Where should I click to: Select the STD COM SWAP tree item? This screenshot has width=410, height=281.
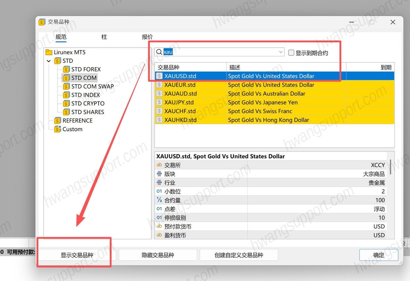(x=92, y=87)
